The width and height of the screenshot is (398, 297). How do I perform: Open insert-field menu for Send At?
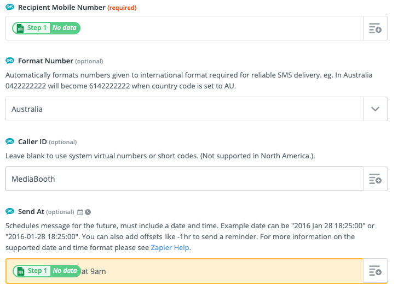(x=375, y=271)
